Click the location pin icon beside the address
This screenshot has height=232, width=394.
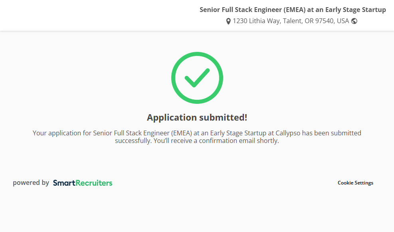228,21
